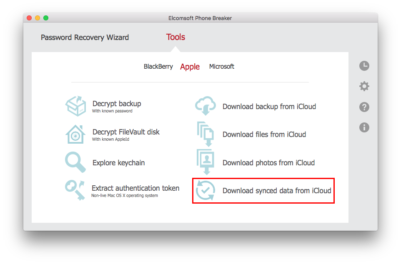The height and width of the screenshot is (264, 401).
Task: Click the help question mark icon
Action: point(364,107)
